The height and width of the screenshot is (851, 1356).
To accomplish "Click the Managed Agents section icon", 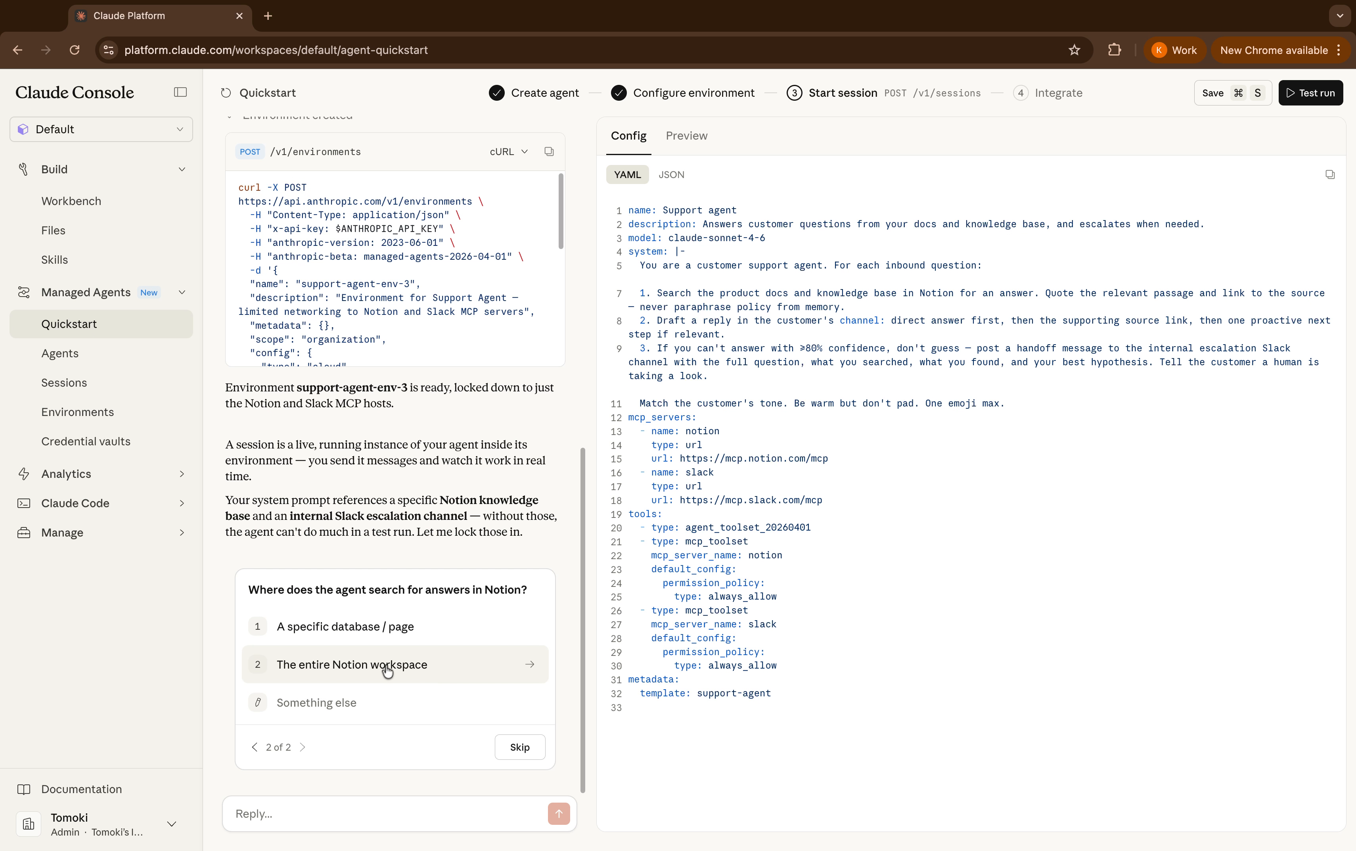I will pyautogui.click(x=24, y=292).
